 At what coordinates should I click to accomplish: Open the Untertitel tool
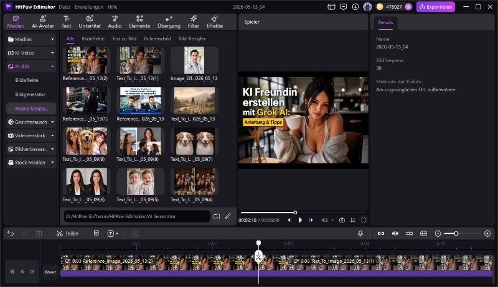[x=90, y=22]
